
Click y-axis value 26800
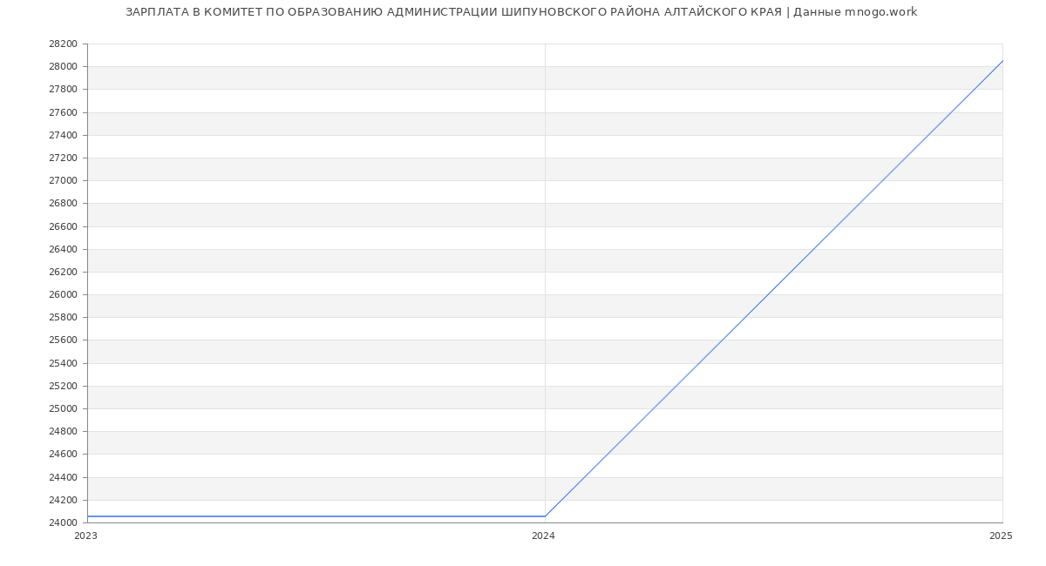click(x=63, y=203)
